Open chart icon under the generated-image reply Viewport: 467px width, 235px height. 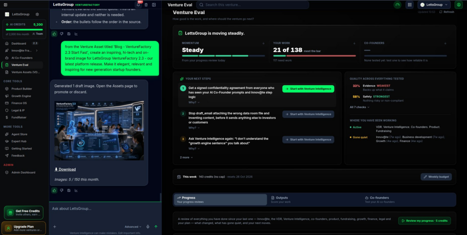[x=76, y=190]
